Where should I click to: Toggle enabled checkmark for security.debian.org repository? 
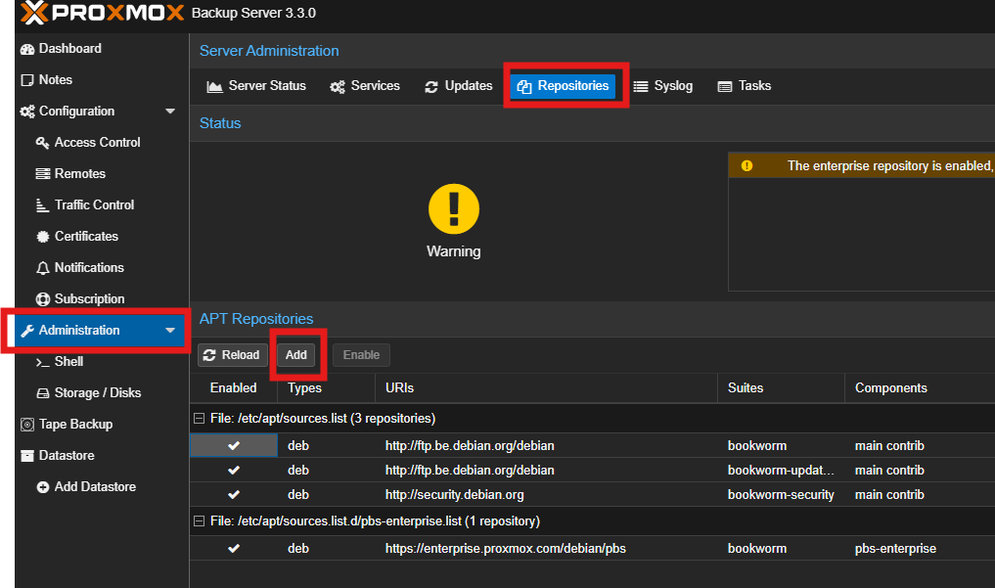tap(234, 494)
